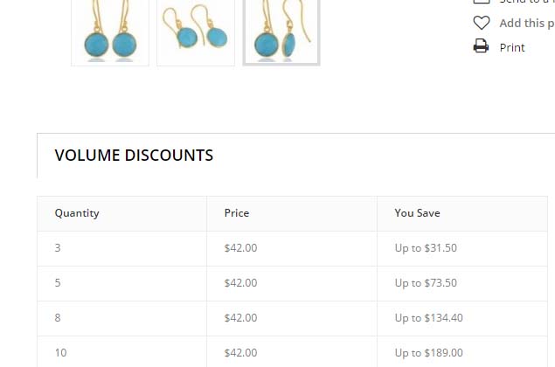Image resolution: width=555 pixels, height=367 pixels.
Task: Select the quantity 10 row cell
Action: point(60,353)
